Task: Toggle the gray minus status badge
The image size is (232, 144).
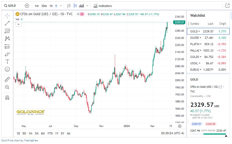Action: (78, 14)
